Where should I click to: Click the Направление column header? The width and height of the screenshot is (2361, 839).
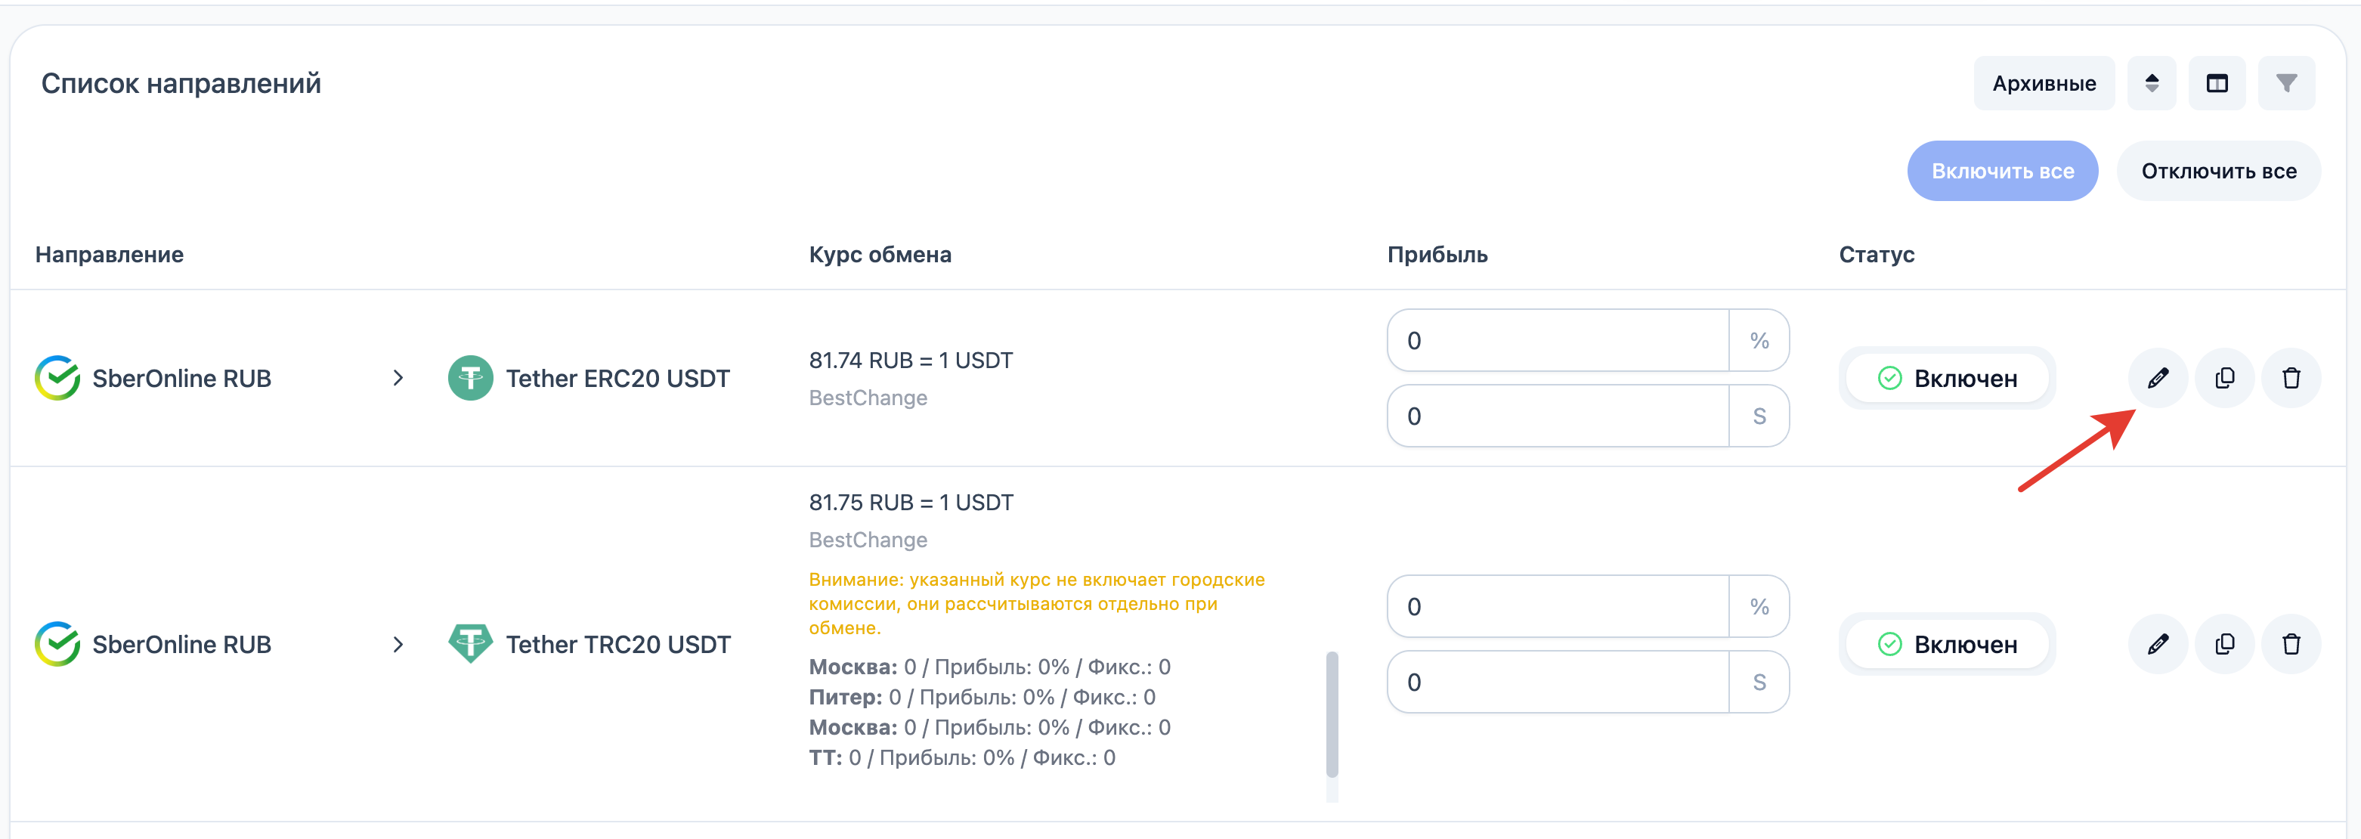(x=109, y=254)
